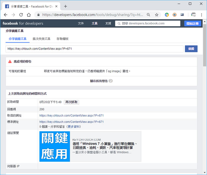This screenshot has height=175, width=207.
Task: Focus the browser address bar URL
Action: tap(93, 15)
